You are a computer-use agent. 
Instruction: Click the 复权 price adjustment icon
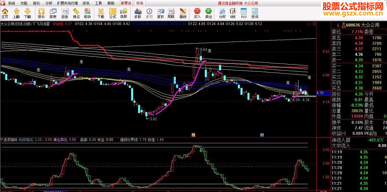(x=160, y=13)
